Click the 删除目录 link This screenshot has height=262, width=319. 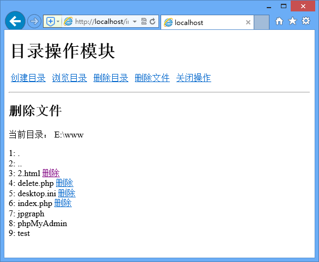coord(111,78)
